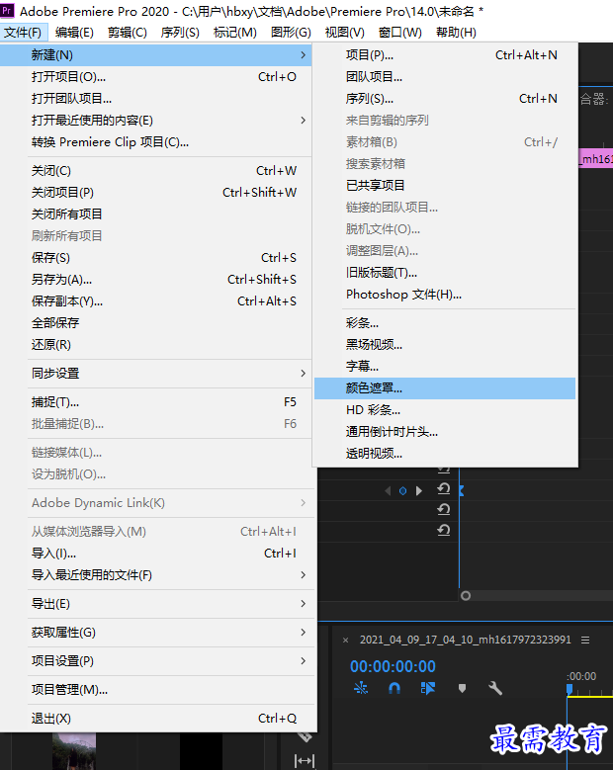Viewport: 613px width, 770px height.
Task: Reset parameter beside the keyframe navigator
Action: point(444,488)
